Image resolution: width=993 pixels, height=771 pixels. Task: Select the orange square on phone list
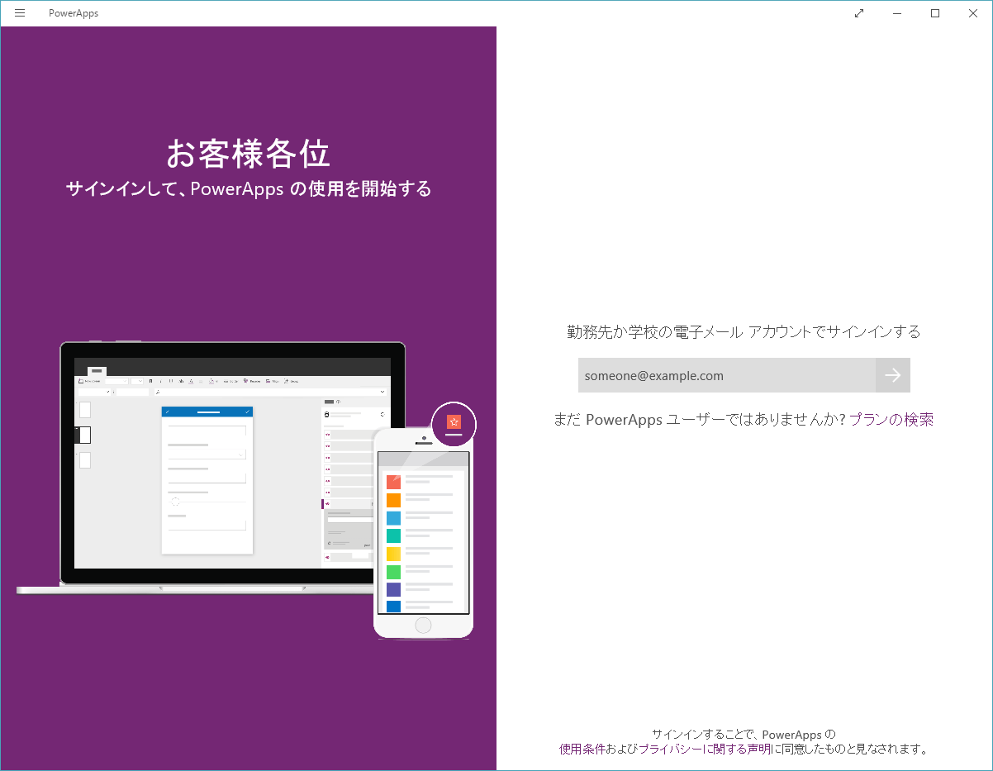(x=393, y=500)
